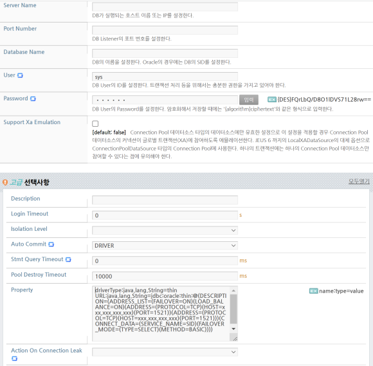
Task: Click the Isolation Level label
Action: pos(29,229)
